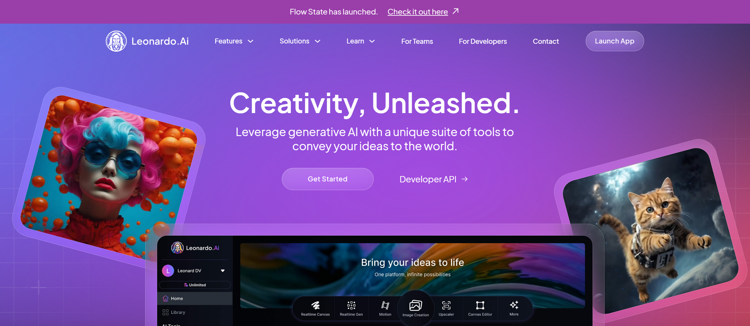Expand the Solutions dropdown menu

[300, 41]
